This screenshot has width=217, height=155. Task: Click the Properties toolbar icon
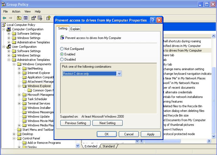(x=34, y=18)
